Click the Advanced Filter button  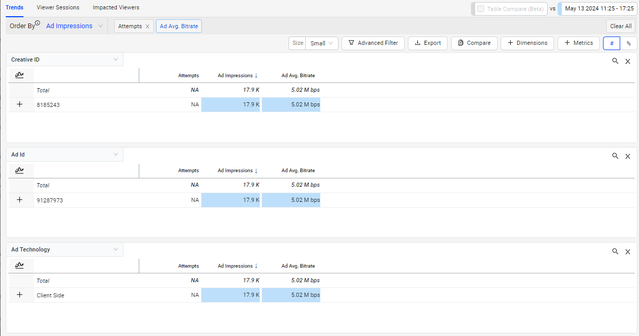point(373,43)
